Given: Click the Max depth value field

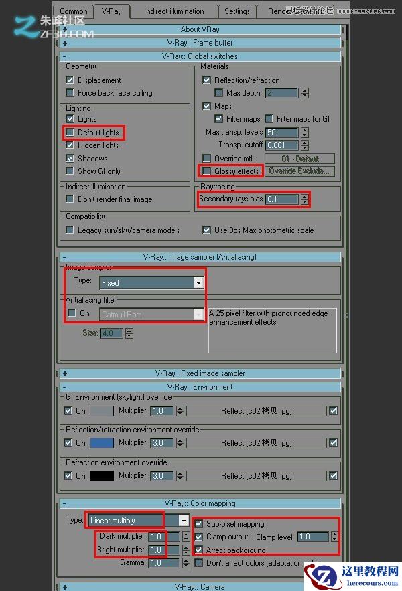Looking at the screenshot, I should point(282,93).
